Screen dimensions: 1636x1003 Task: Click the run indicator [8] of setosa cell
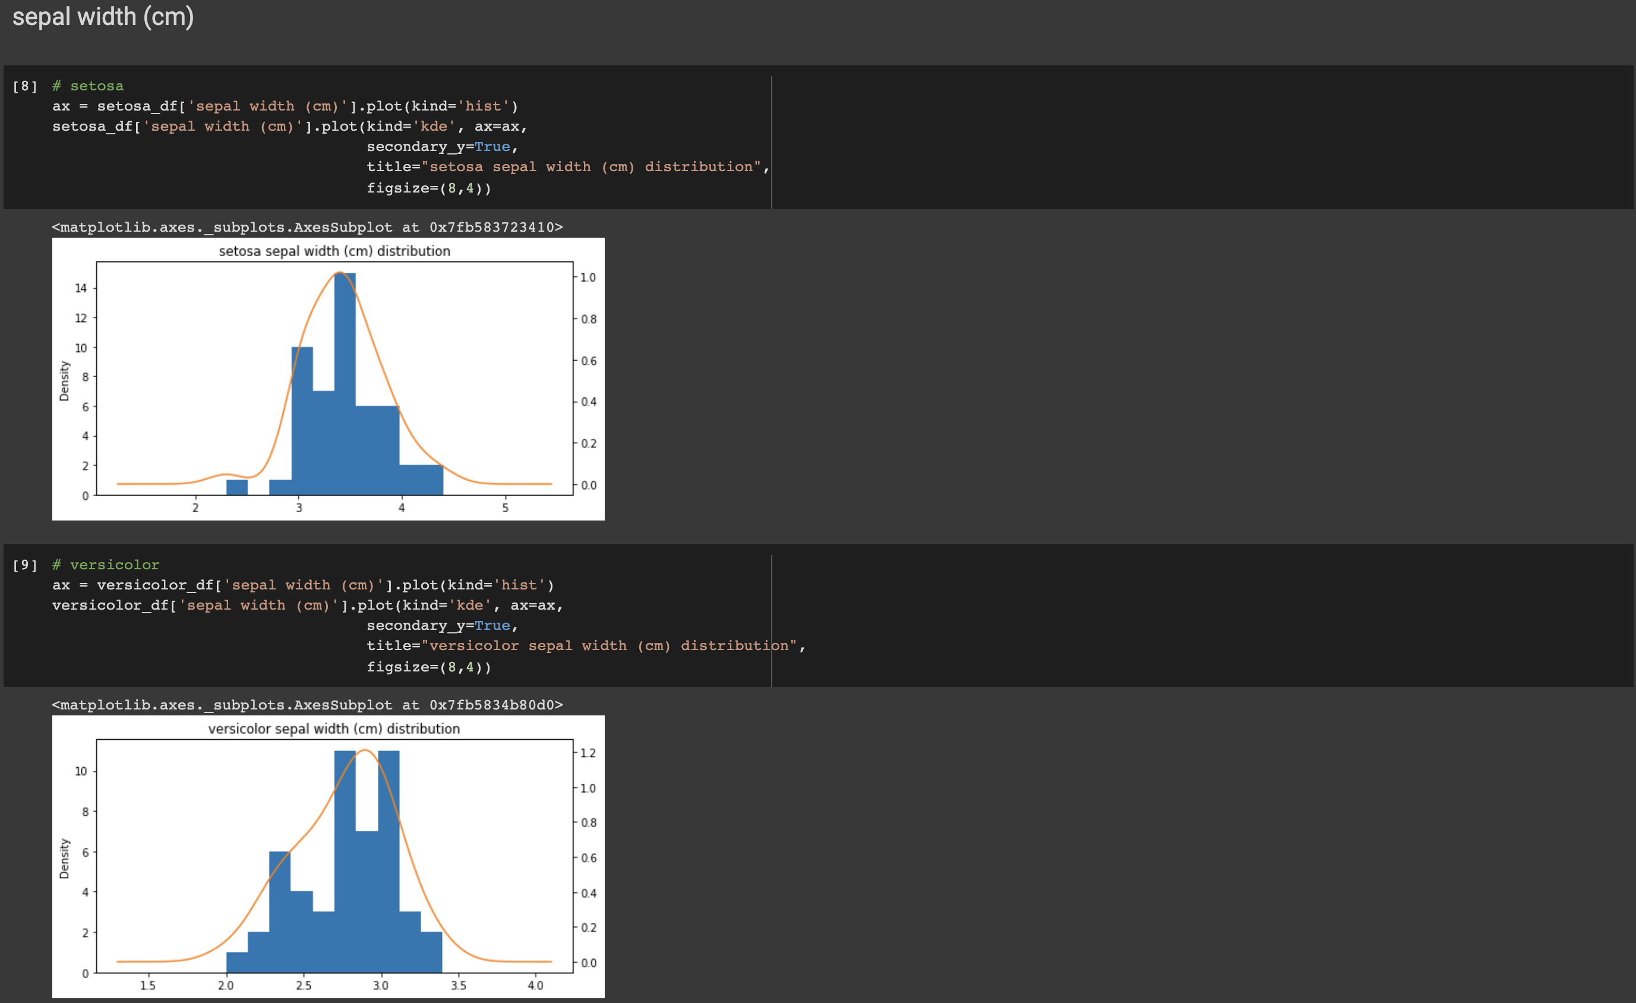coord(24,86)
